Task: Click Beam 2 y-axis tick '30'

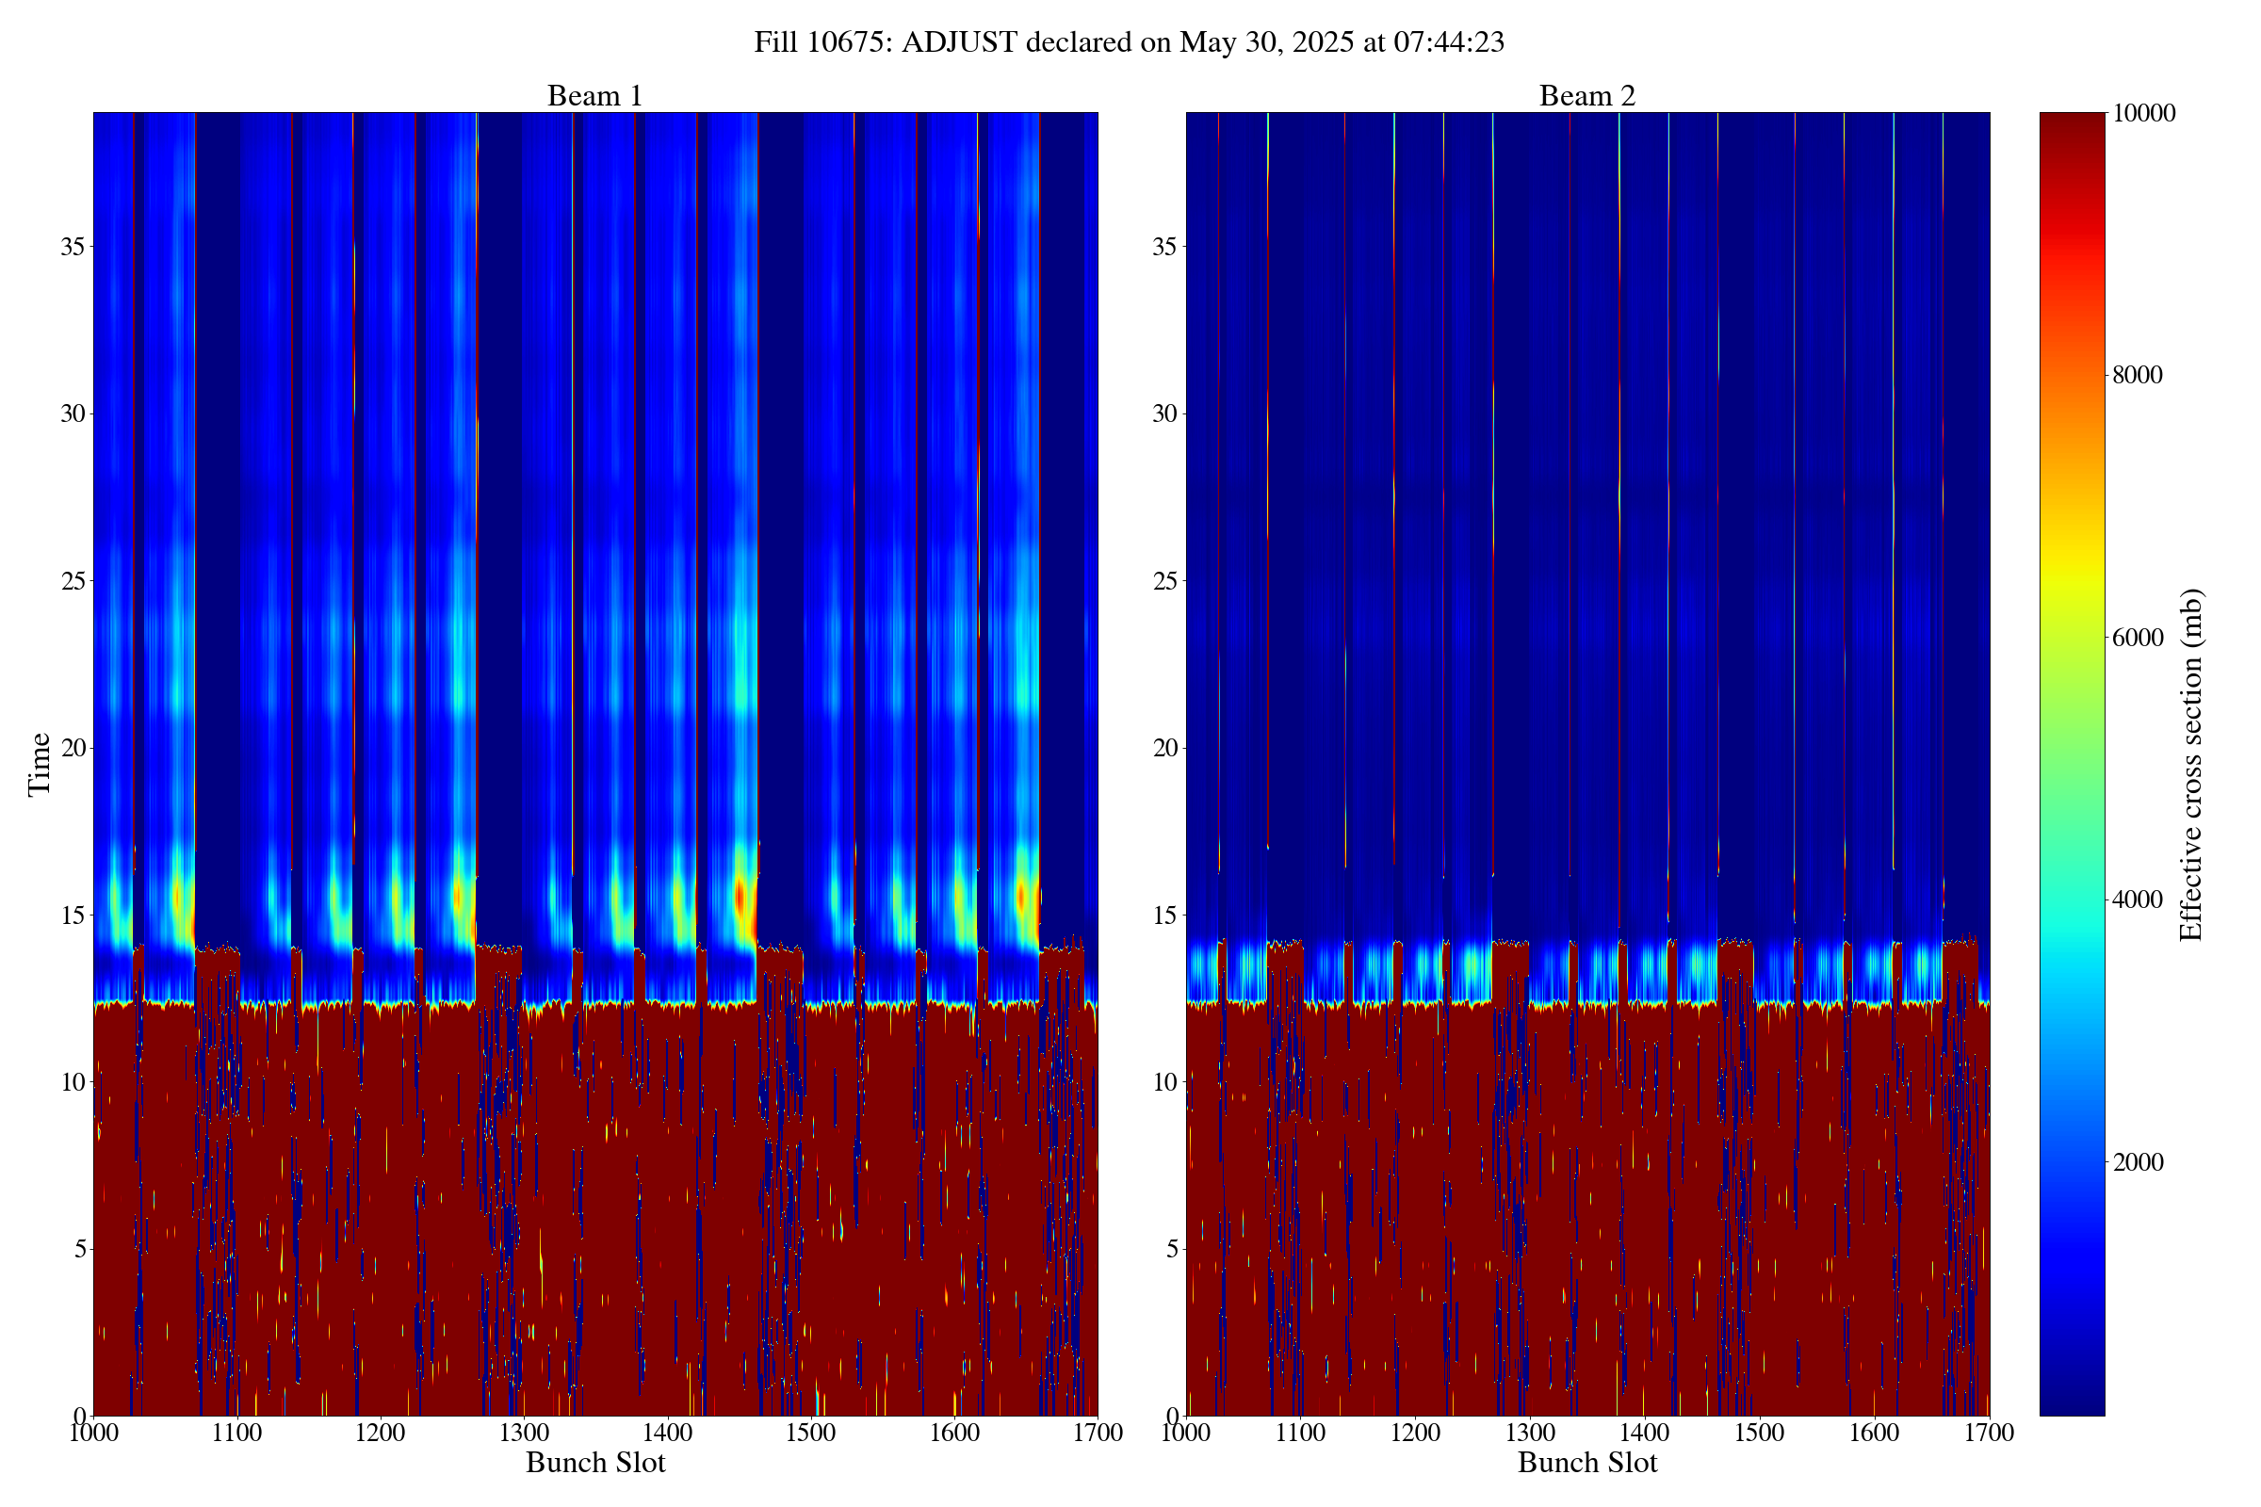Action: pos(1165,414)
